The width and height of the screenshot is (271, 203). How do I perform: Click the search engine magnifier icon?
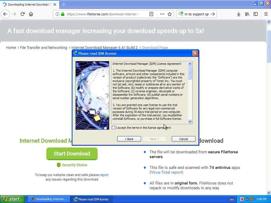point(181,14)
